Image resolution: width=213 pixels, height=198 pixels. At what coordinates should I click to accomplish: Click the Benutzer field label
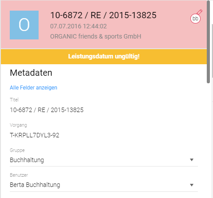(19, 175)
